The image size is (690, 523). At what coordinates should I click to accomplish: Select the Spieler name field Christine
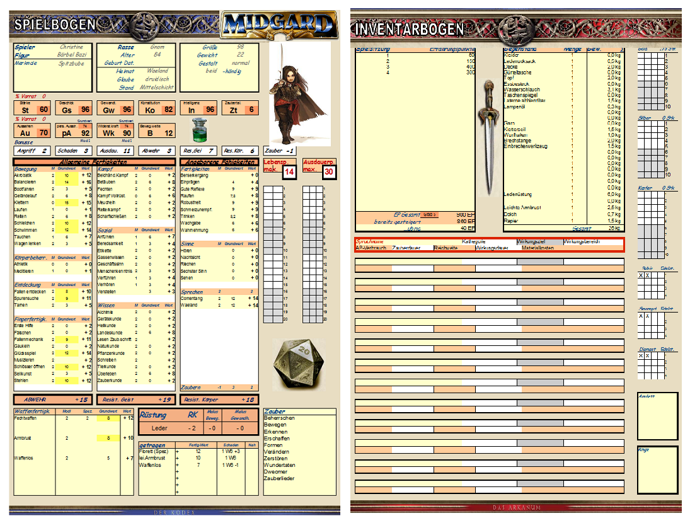click(71, 47)
